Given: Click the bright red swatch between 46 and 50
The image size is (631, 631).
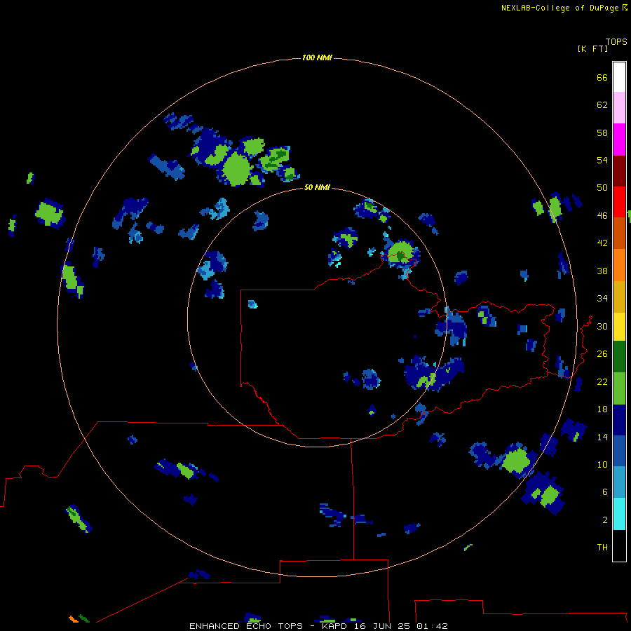Looking at the screenshot, I should tap(619, 202).
